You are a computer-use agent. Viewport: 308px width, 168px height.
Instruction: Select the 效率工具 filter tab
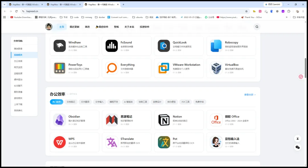coord(143,102)
